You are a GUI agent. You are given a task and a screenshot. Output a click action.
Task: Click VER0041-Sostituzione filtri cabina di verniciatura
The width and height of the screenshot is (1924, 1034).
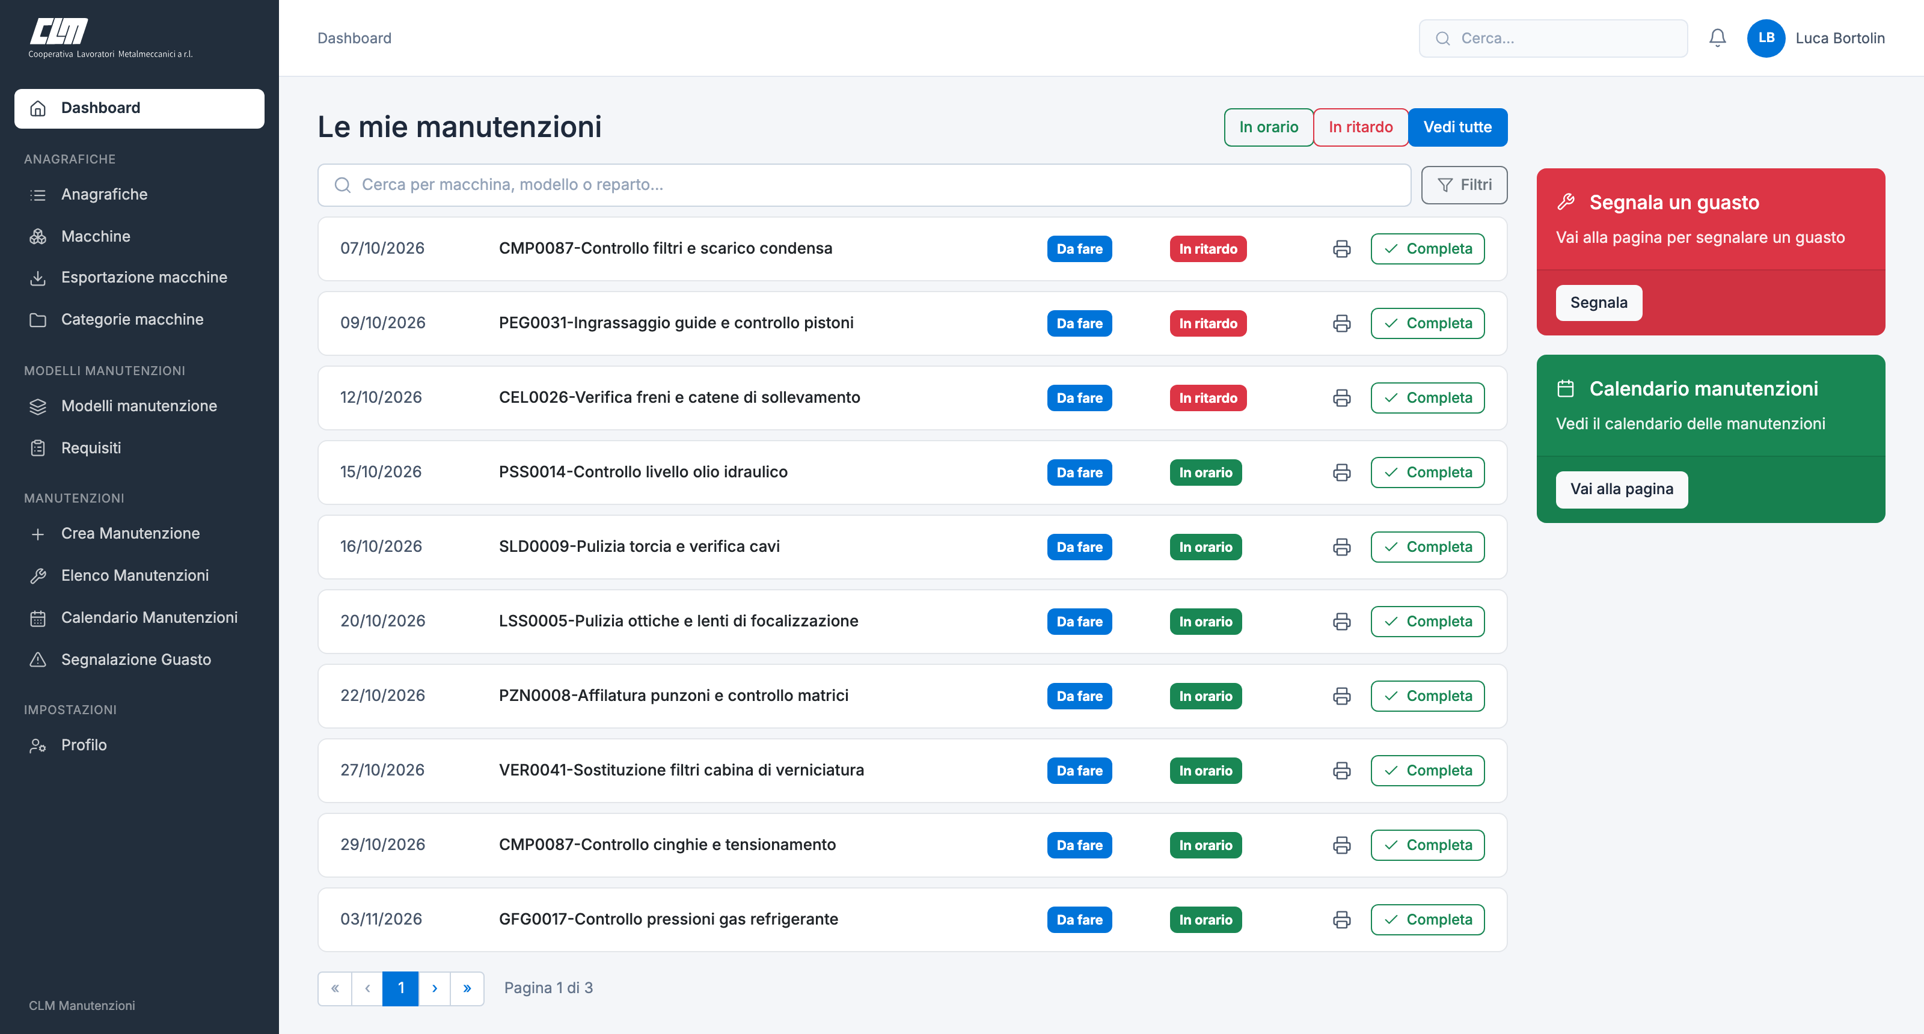(x=681, y=771)
